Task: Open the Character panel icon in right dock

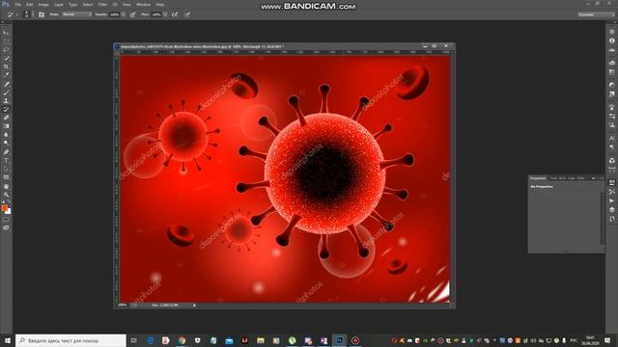Action: tap(611, 138)
